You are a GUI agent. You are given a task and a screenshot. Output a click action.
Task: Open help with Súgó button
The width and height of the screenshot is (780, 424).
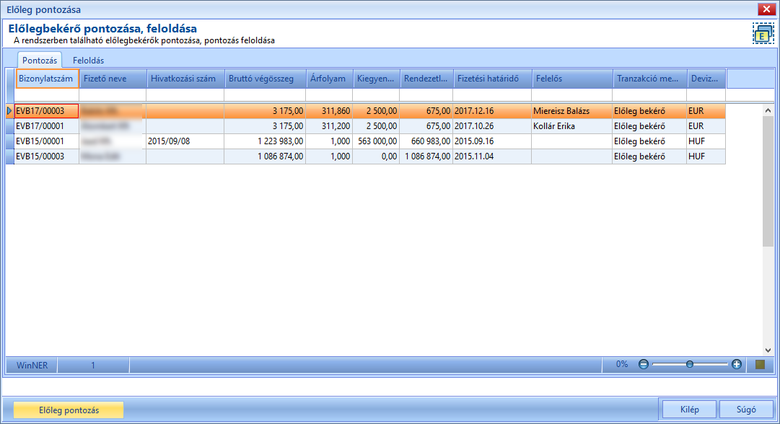coord(746,409)
